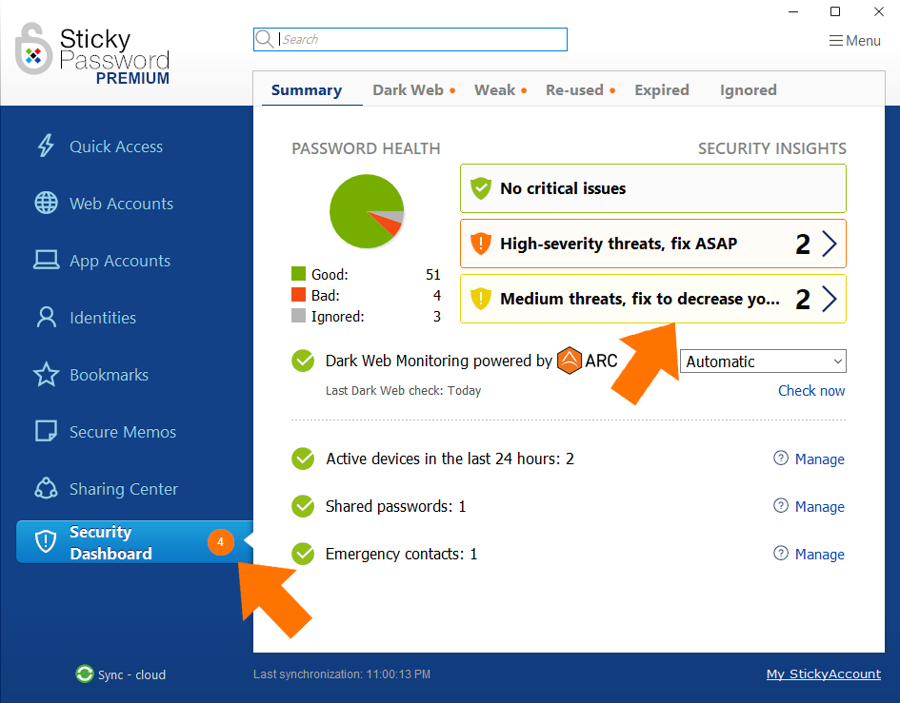Click the PASSWORD HEALTH heading
The image size is (900, 703).
pyautogui.click(x=366, y=148)
